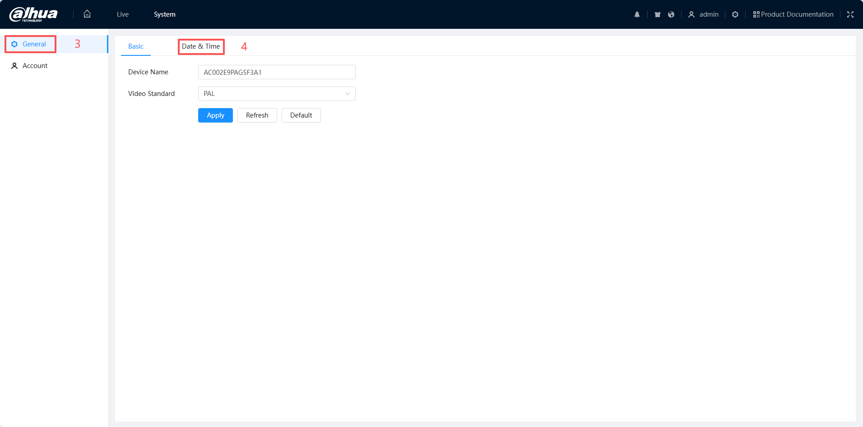Enter full screen with the expand icon
Image resolution: width=863 pixels, height=427 pixels.
click(850, 14)
